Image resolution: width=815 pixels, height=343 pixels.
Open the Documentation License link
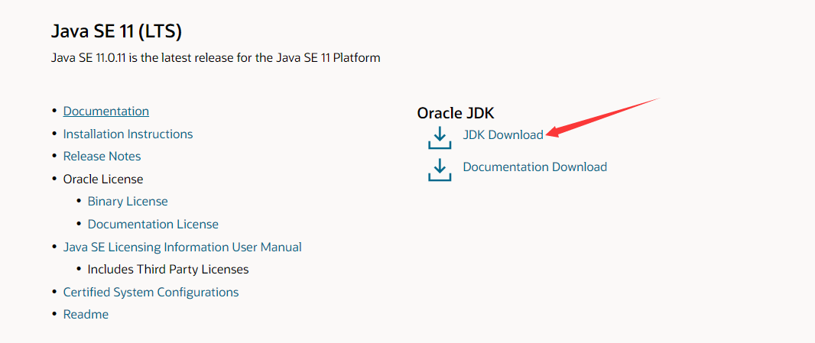click(153, 225)
